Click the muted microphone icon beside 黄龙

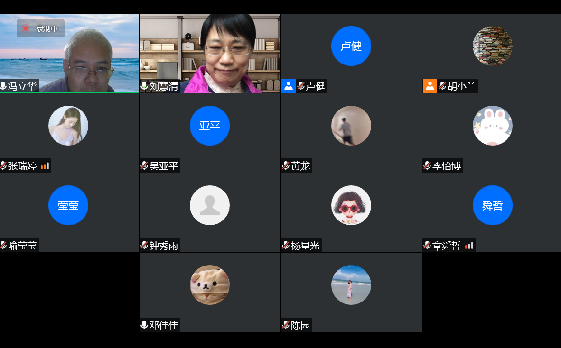pos(286,165)
